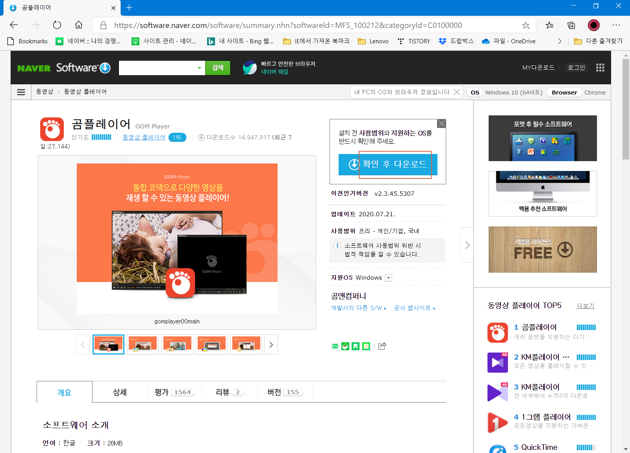Open the Naver Whale browser promotion
Screen dimensions: 630x453
pyautogui.click(x=279, y=68)
